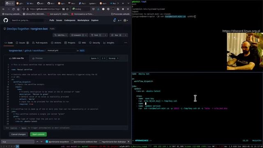This screenshot has width=263, height=148.
Task: Click the white circular extension icon in toolbar
Action: pos(103,9)
